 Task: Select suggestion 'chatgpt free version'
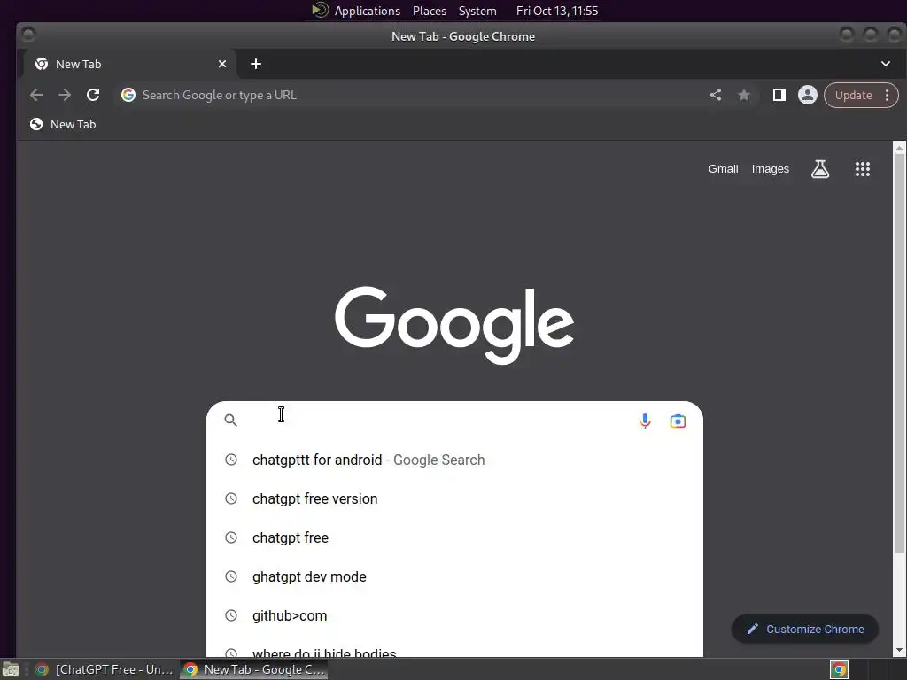(454, 498)
